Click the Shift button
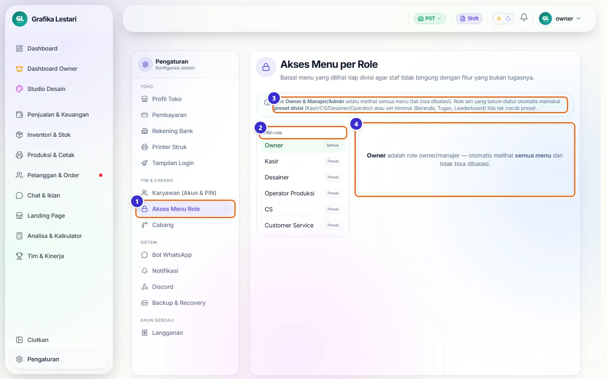The image size is (607, 379). click(x=469, y=19)
